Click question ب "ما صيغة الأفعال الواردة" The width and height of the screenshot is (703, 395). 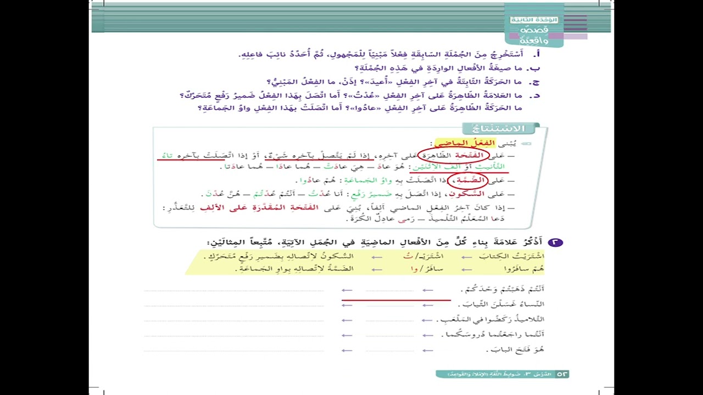[x=448, y=68]
